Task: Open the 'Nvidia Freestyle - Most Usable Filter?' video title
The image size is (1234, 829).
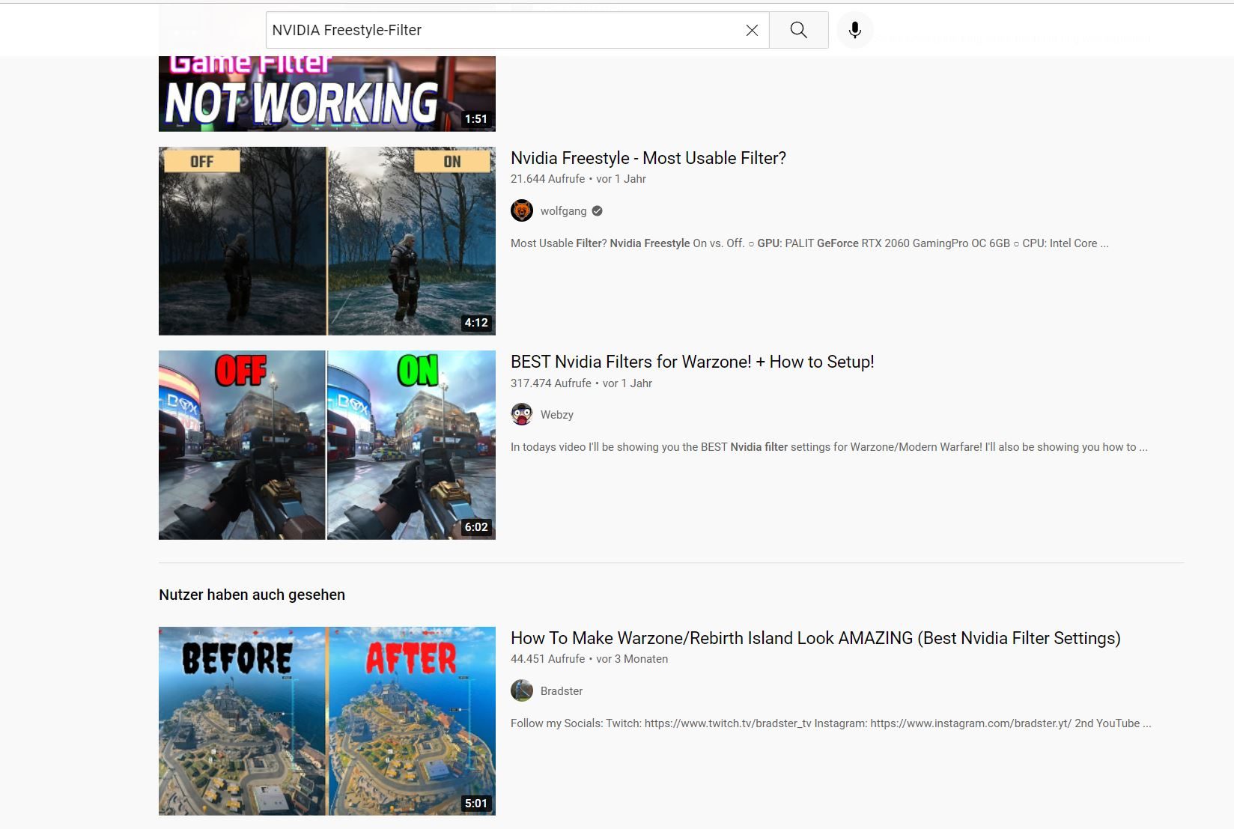Action: 648,158
